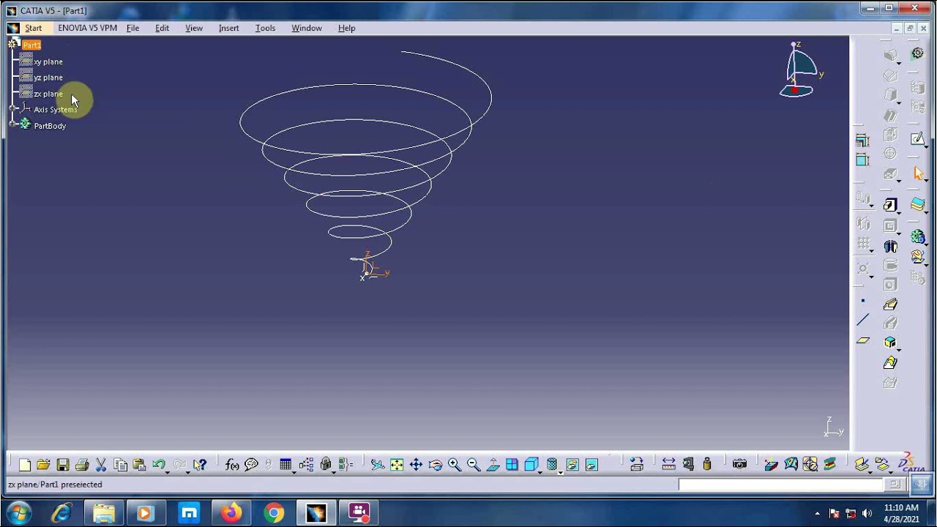Open the Windows Start button
Image resolution: width=937 pixels, height=527 pixels.
click(18, 512)
